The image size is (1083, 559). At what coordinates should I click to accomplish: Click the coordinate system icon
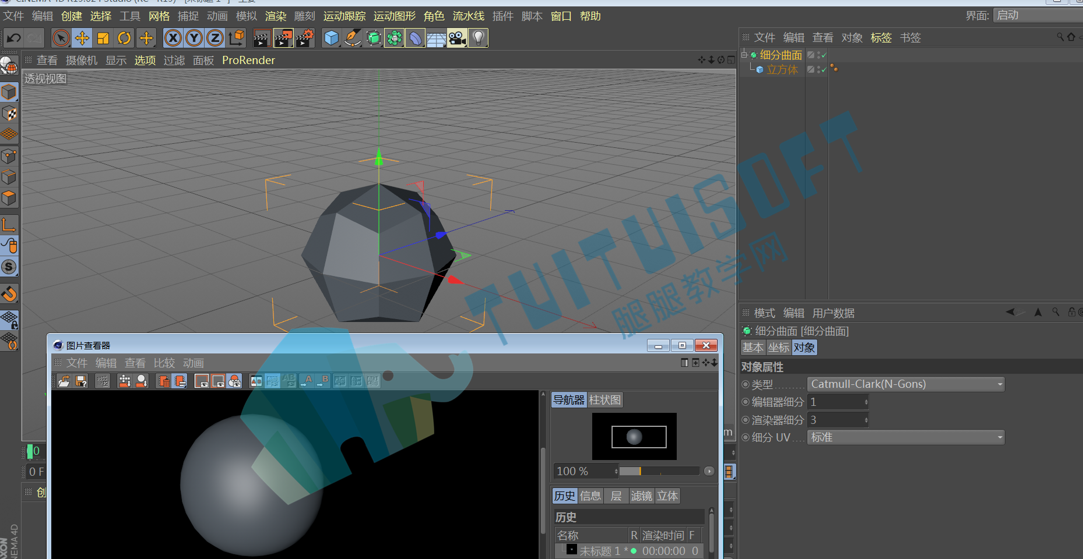(237, 38)
